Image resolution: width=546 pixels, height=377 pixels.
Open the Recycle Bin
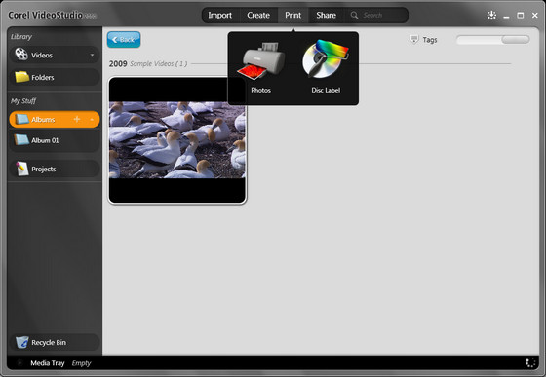coord(55,343)
